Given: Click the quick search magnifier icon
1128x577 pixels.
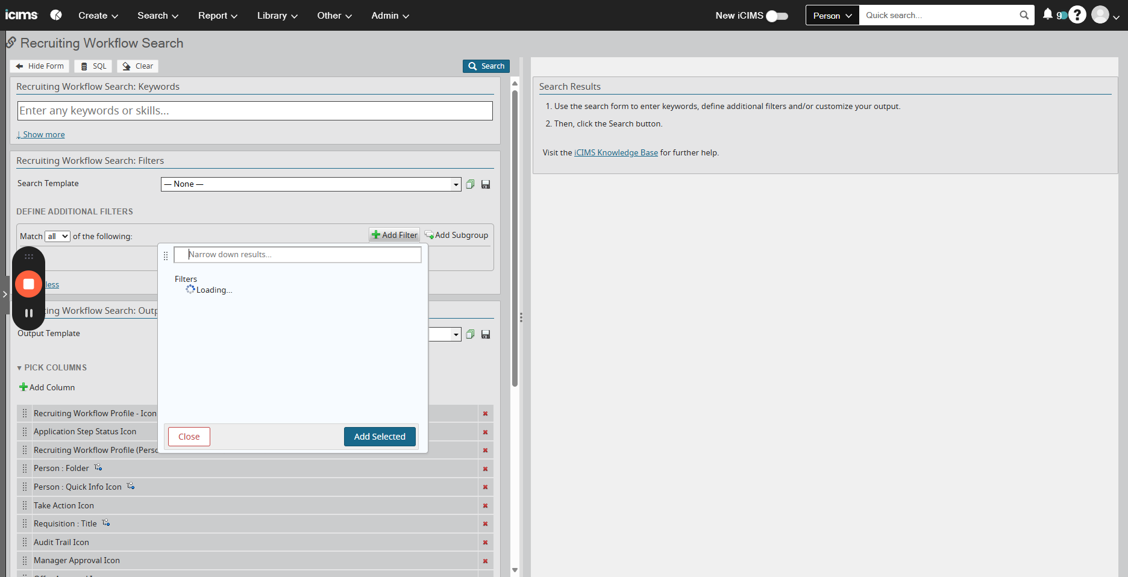Looking at the screenshot, I should tap(1024, 15).
